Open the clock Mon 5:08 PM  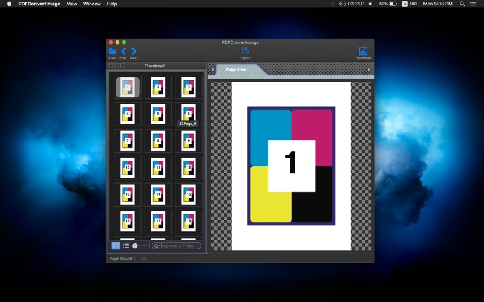tap(437, 4)
